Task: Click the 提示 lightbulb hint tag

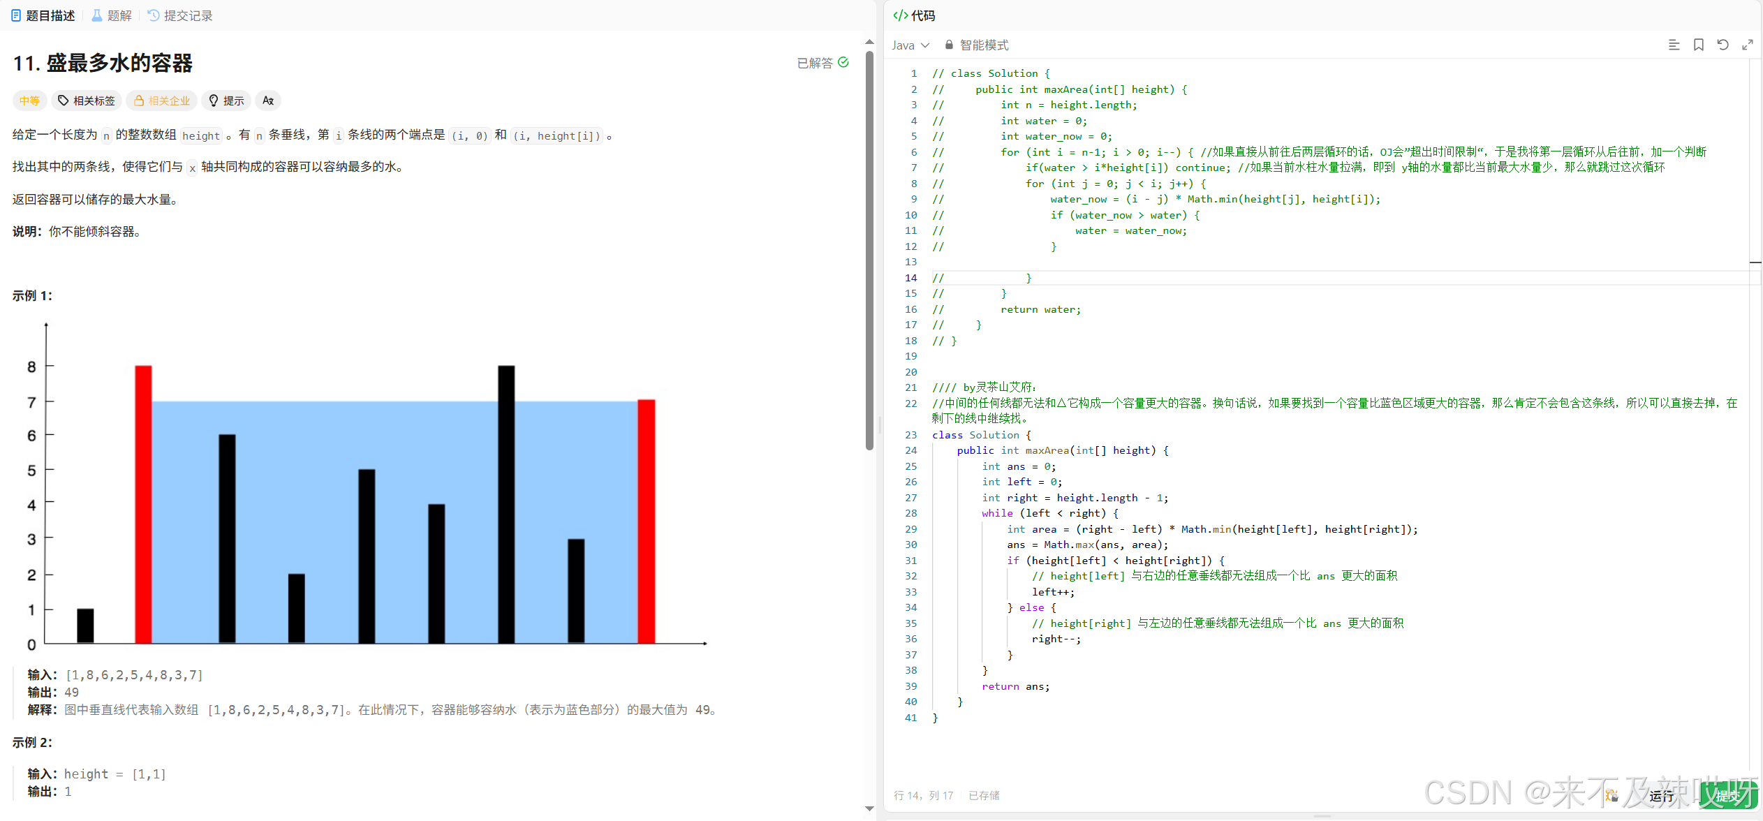Action: [226, 101]
